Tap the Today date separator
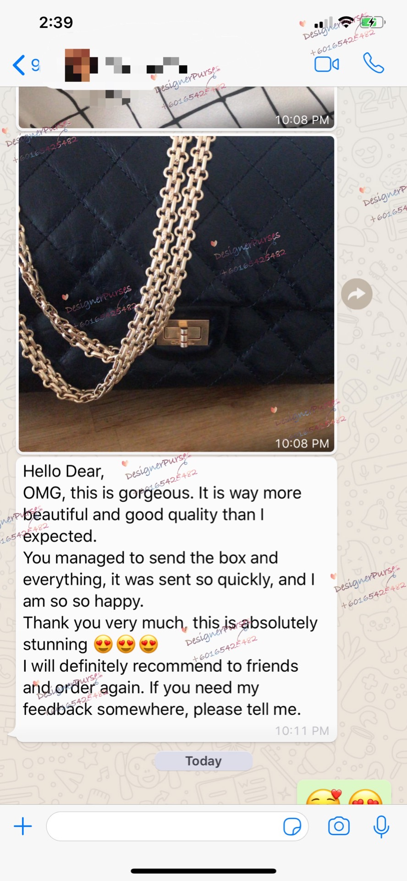This screenshot has height=881, width=407. 203,761
